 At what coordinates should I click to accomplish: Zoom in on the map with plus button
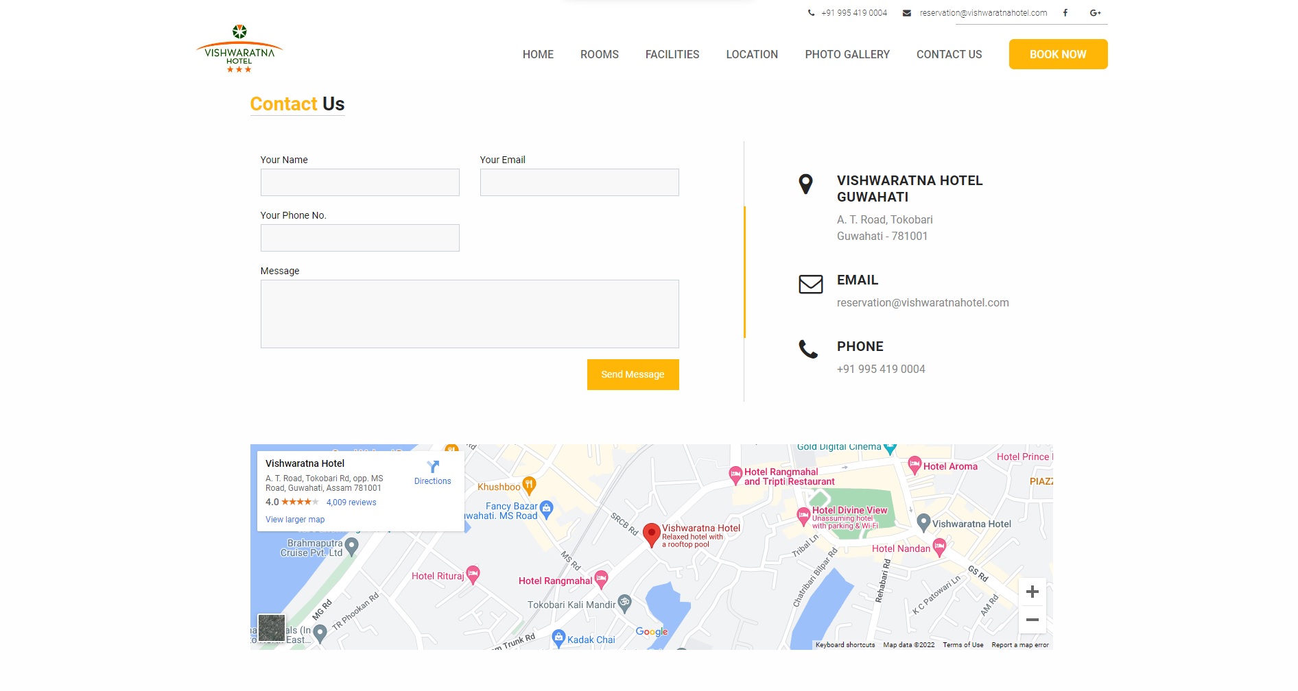click(x=1032, y=592)
